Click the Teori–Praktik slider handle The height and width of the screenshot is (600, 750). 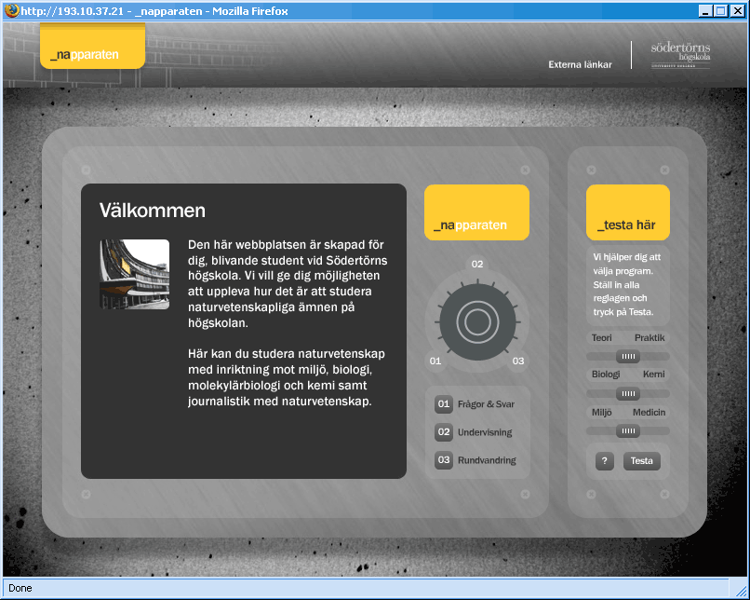point(629,356)
